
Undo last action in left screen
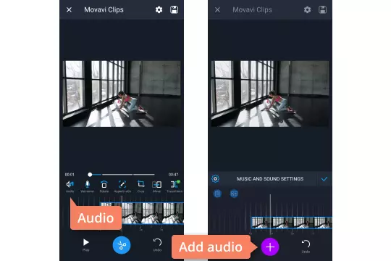(x=157, y=244)
